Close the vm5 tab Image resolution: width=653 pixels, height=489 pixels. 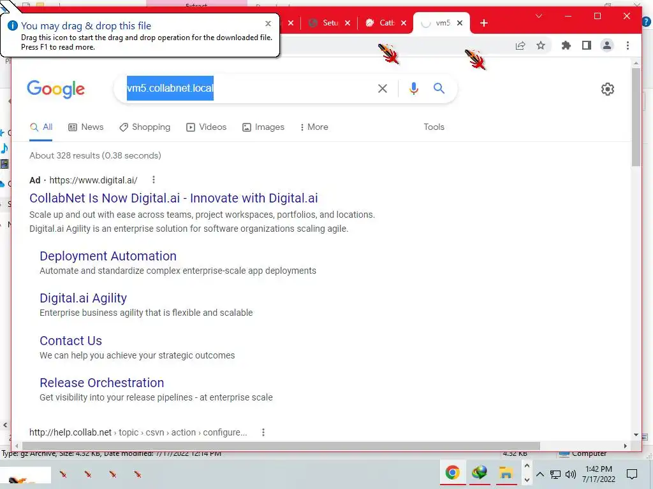[x=460, y=23]
